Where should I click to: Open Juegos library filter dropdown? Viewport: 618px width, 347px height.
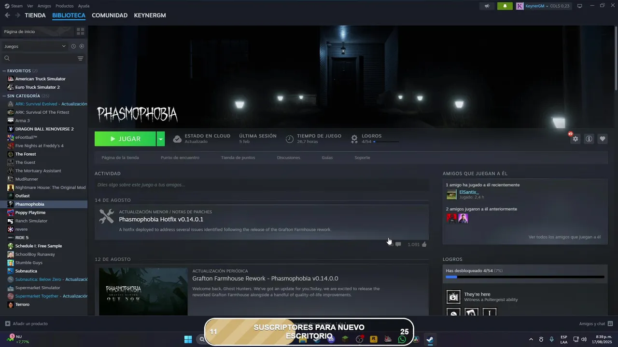(35, 46)
